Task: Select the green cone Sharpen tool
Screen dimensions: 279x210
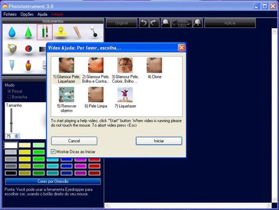Action: pyautogui.click(x=28, y=32)
